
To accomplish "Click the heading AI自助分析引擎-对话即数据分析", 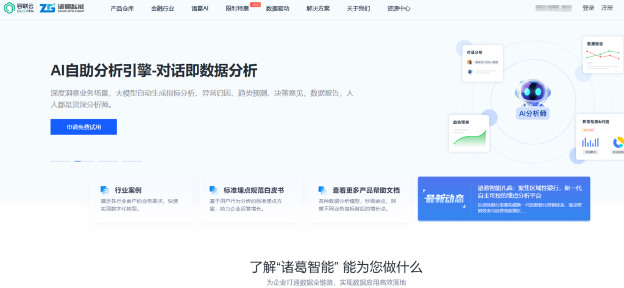I will (154, 71).
